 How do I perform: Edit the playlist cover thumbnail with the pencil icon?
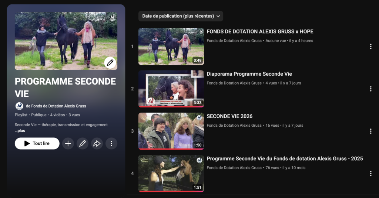click(110, 63)
